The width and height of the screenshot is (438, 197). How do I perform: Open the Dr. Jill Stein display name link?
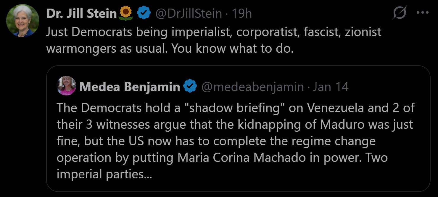(82, 14)
